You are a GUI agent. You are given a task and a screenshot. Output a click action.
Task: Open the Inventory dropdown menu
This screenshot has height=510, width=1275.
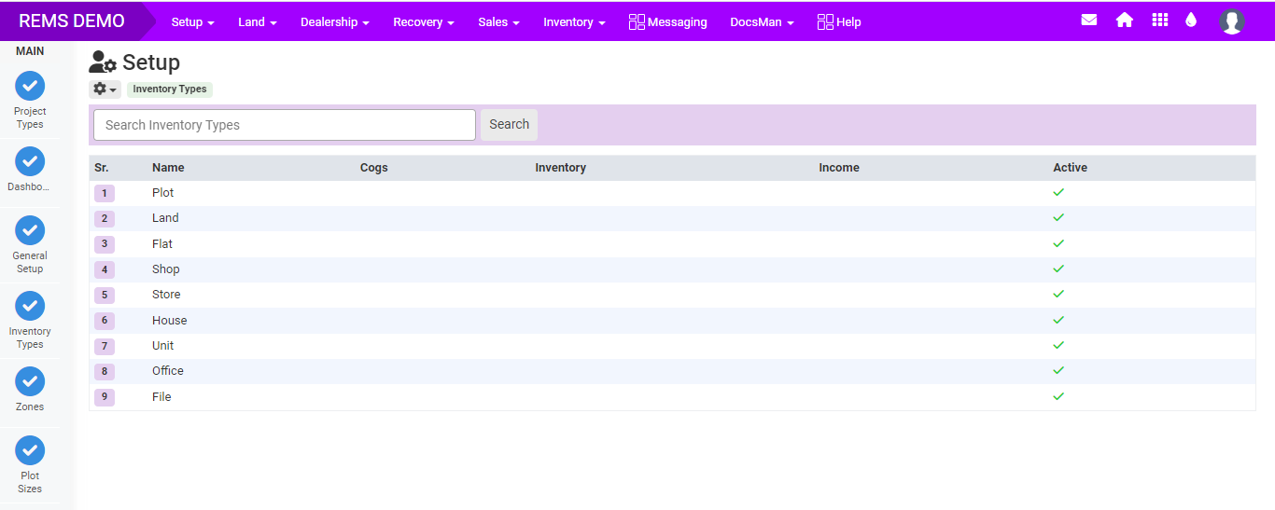[x=574, y=22]
